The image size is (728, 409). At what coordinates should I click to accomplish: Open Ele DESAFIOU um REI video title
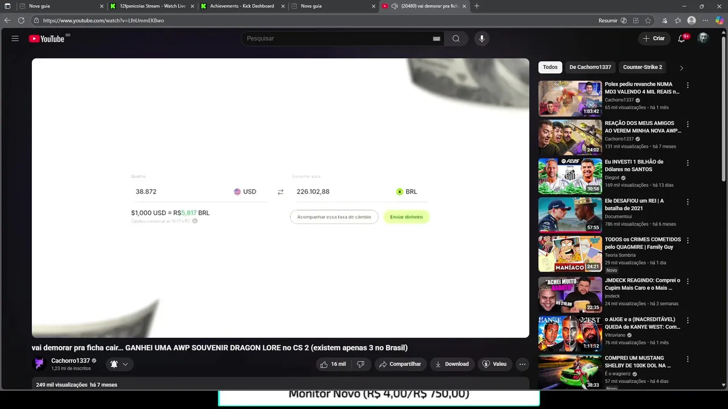[634, 204]
